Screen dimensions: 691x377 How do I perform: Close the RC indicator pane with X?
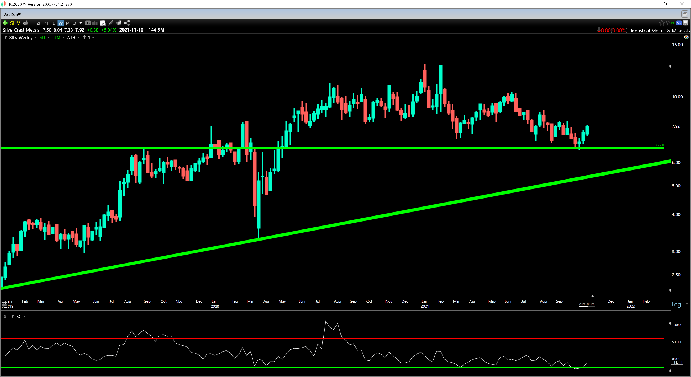point(5,317)
